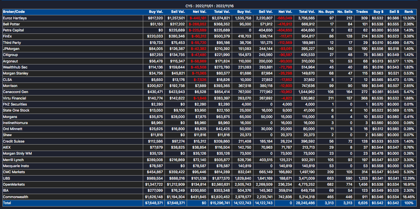Click Bell Potter net volume -476,912
The image size is (420, 209).
pyautogui.click(x=285, y=24)
